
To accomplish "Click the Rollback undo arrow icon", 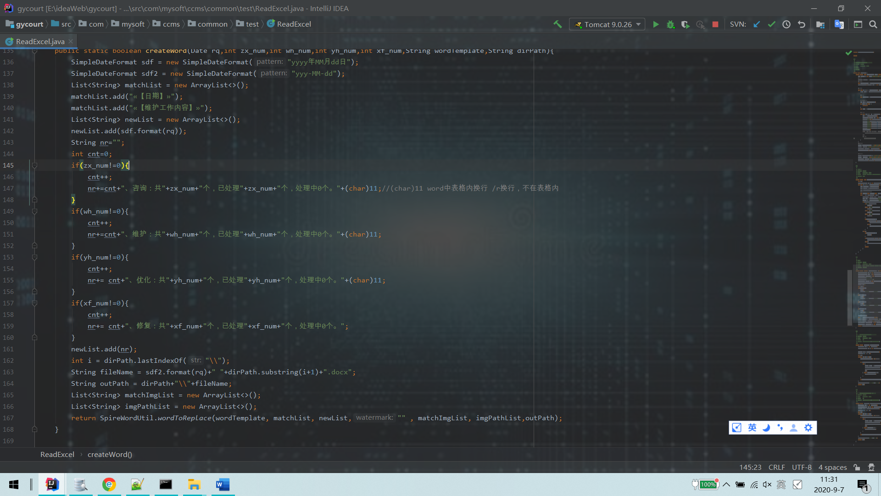I will (801, 24).
